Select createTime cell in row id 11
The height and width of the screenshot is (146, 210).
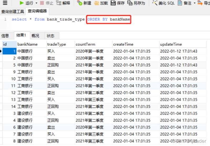(x=136, y=86)
